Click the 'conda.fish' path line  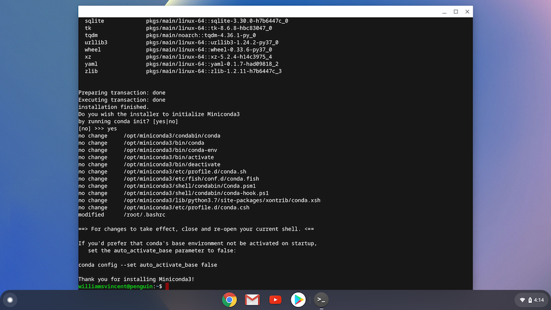coord(191,179)
